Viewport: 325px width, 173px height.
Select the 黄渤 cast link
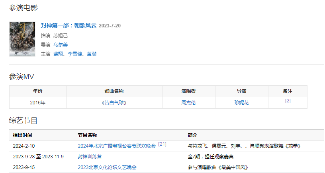tap(91, 54)
